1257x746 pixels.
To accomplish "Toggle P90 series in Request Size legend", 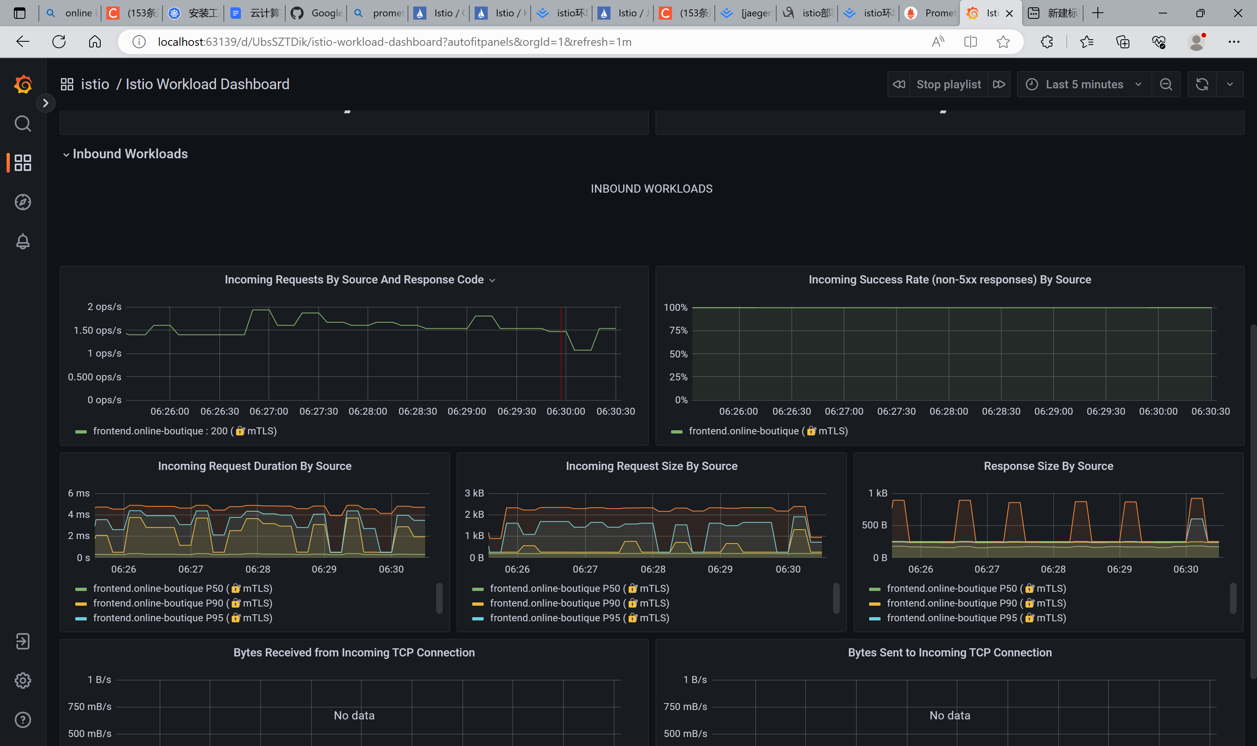I will (579, 603).
